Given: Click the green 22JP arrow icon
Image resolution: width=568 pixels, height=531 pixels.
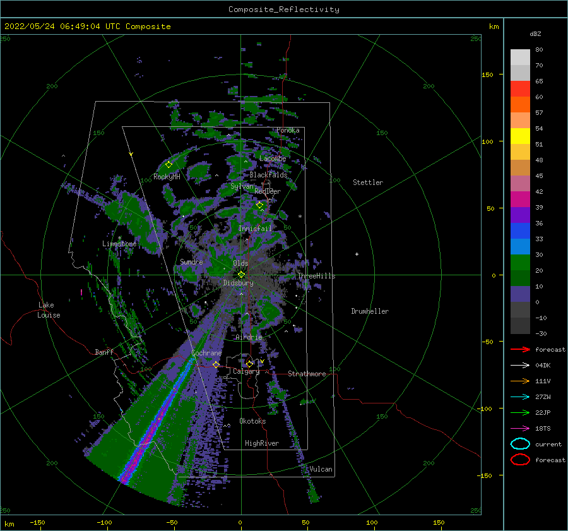Looking at the screenshot, I should [x=520, y=412].
